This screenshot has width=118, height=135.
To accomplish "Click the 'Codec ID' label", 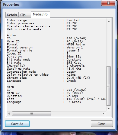I will click(x=14, y=54).
